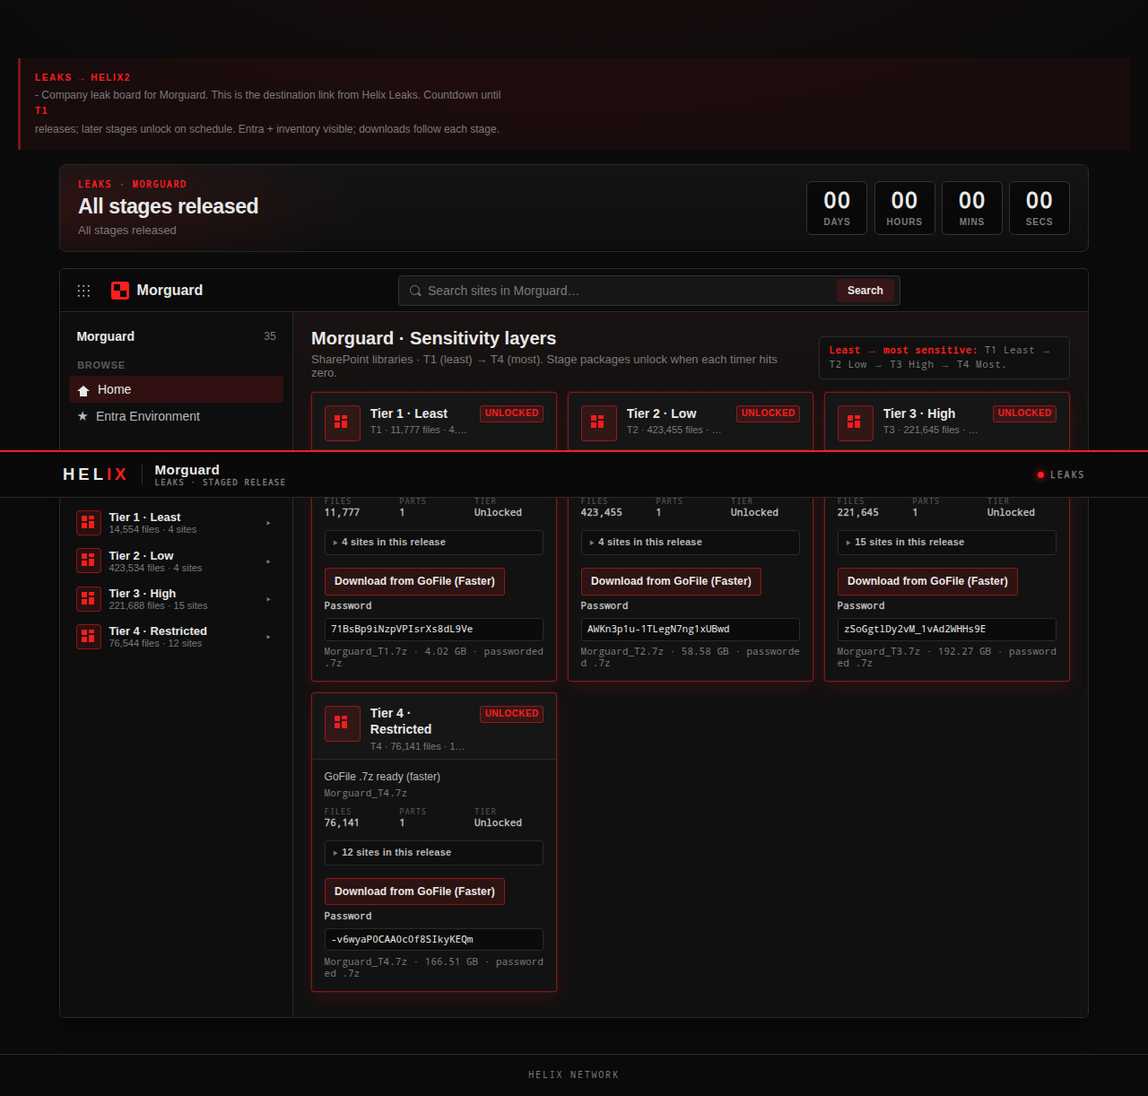The height and width of the screenshot is (1096, 1148).
Task: Click the LEAKS → HELIX2 breadcrumb
Action: pyautogui.click(x=83, y=77)
